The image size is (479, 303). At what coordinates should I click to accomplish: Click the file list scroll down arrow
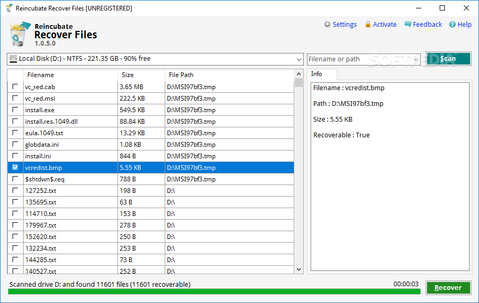(299, 269)
